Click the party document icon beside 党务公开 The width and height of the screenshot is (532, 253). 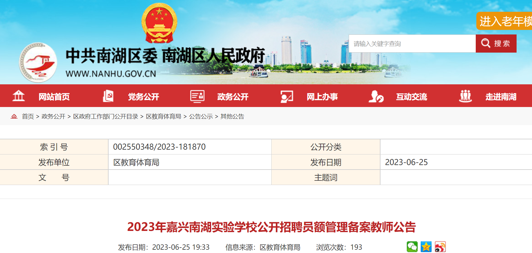click(108, 96)
